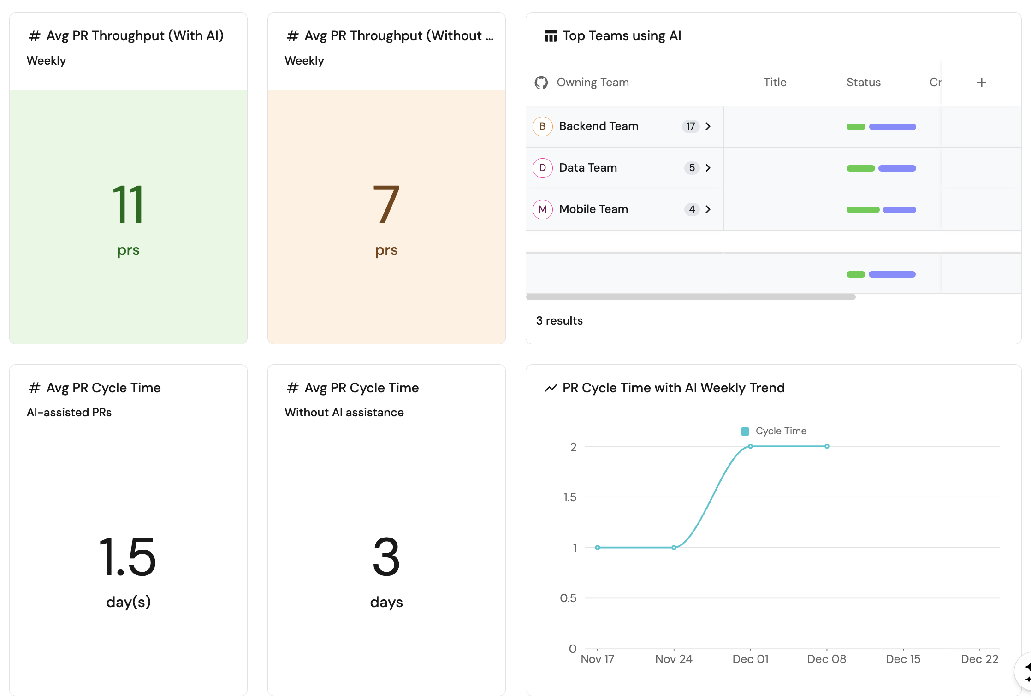Viewport: 1031px width, 698px height.
Task: Click the trend line icon in PR Cycle Time title
Action: pos(551,388)
